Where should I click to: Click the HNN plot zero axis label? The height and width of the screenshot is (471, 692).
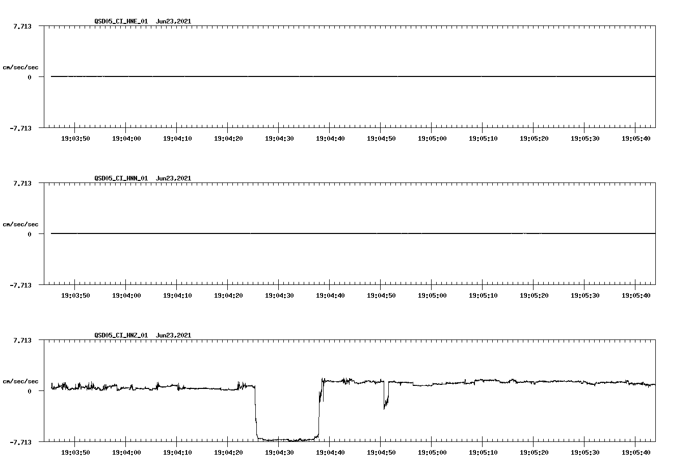(x=30, y=234)
